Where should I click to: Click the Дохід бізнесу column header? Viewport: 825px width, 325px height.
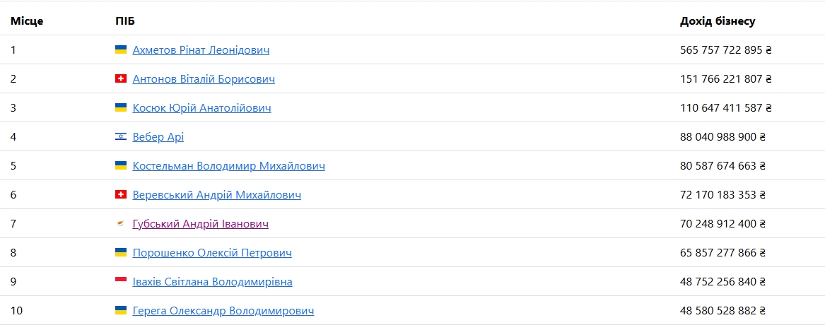tap(717, 21)
